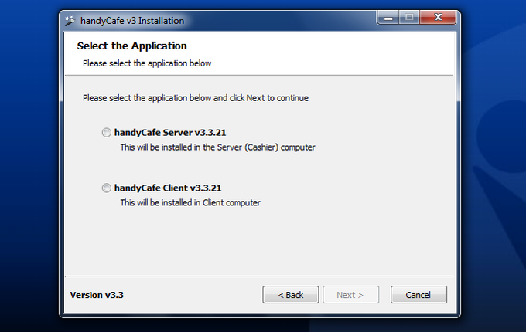
Task: Click the maximize button in title bar
Action: (x=408, y=18)
